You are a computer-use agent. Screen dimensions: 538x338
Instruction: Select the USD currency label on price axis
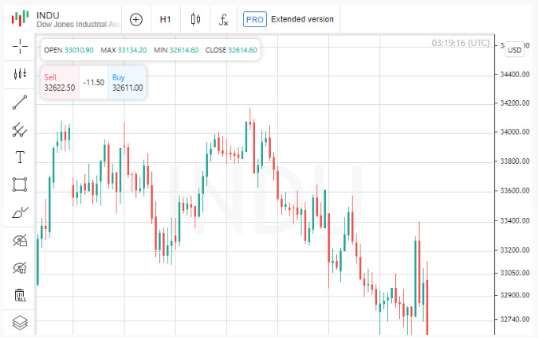coord(514,50)
